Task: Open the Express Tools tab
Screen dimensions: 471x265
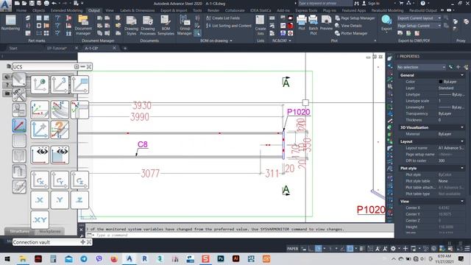Action: pos(306,10)
